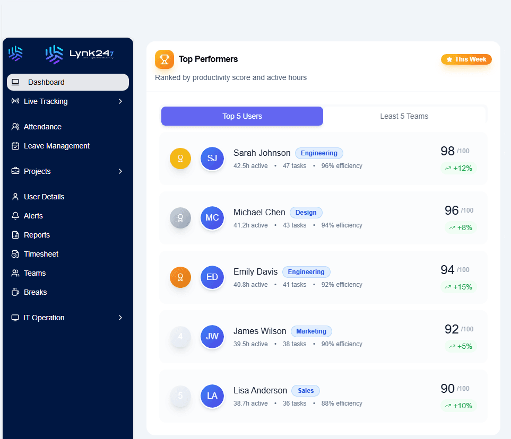Select the Top 5 Users tab
Viewport: 511px width, 439px height.
(x=242, y=116)
